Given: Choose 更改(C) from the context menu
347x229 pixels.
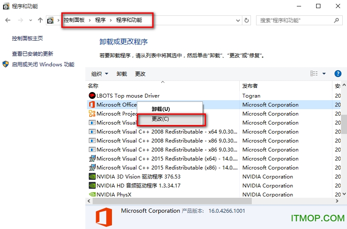Looking at the screenshot, I should (160, 119).
